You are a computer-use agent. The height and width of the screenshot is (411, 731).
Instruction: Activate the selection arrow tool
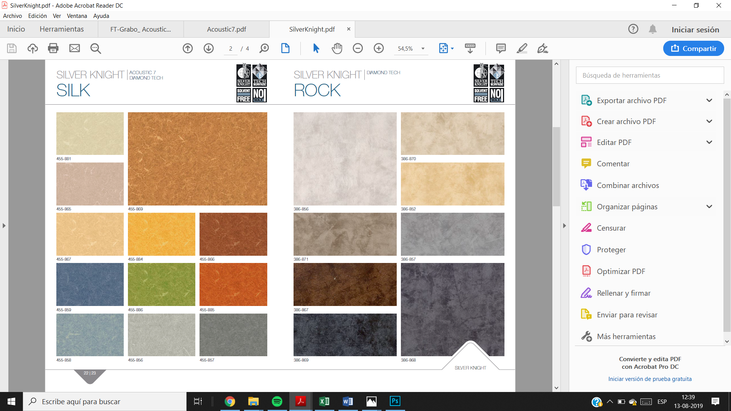(x=316, y=48)
